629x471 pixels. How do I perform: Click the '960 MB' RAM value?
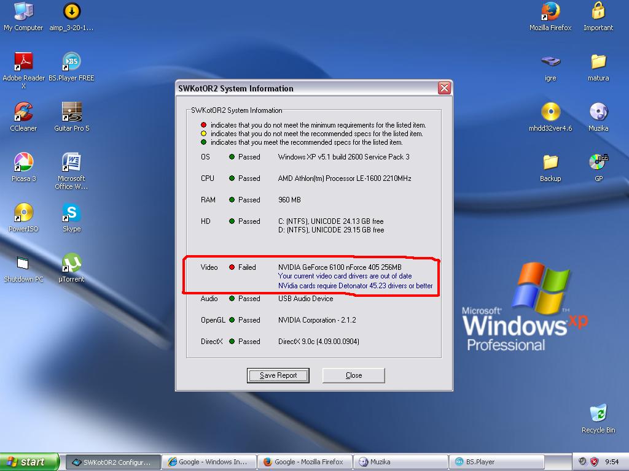pyautogui.click(x=289, y=200)
